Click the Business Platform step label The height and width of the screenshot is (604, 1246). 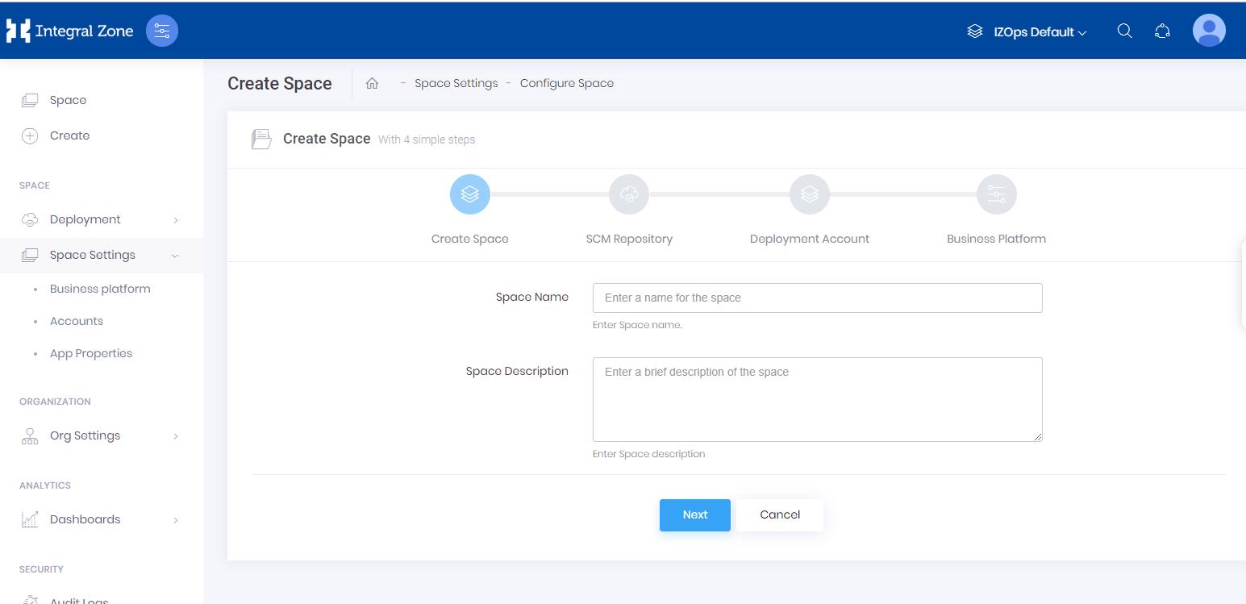997,239
